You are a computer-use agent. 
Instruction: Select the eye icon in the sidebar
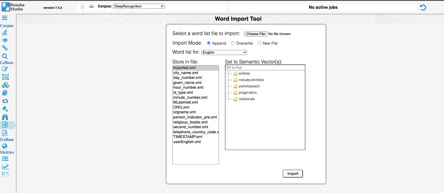pos(5,40)
